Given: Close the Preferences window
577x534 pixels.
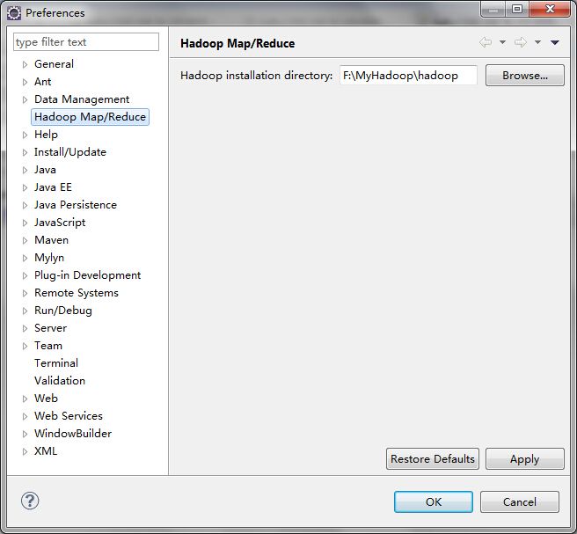Looking at the screenshot, I should click(550, 9).
